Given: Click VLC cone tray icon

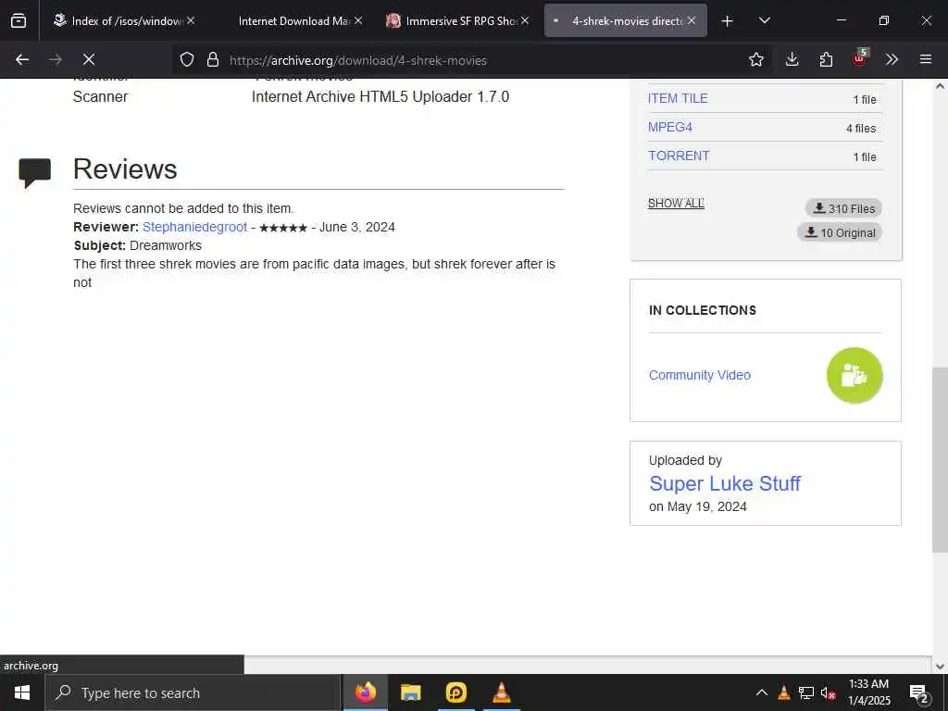Looking at the screenshot, I should [783, 692].
